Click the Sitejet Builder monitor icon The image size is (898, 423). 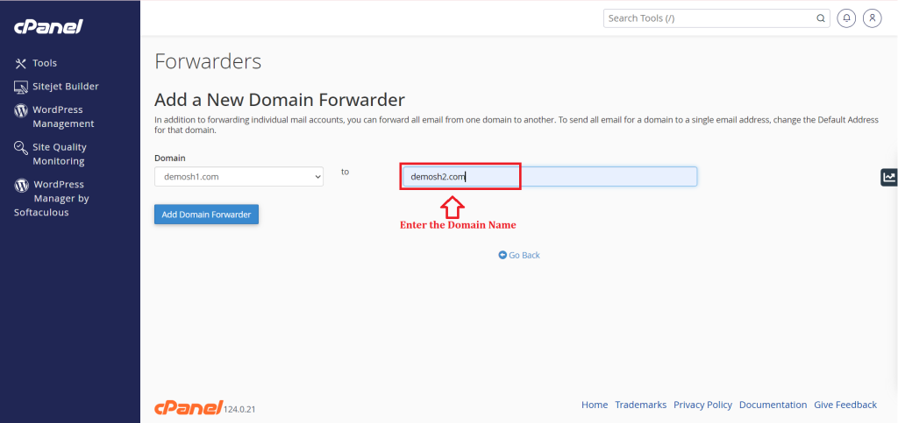[x=21, y=87]
